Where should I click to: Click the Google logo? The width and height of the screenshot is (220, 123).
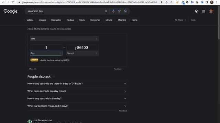point(11,11)
